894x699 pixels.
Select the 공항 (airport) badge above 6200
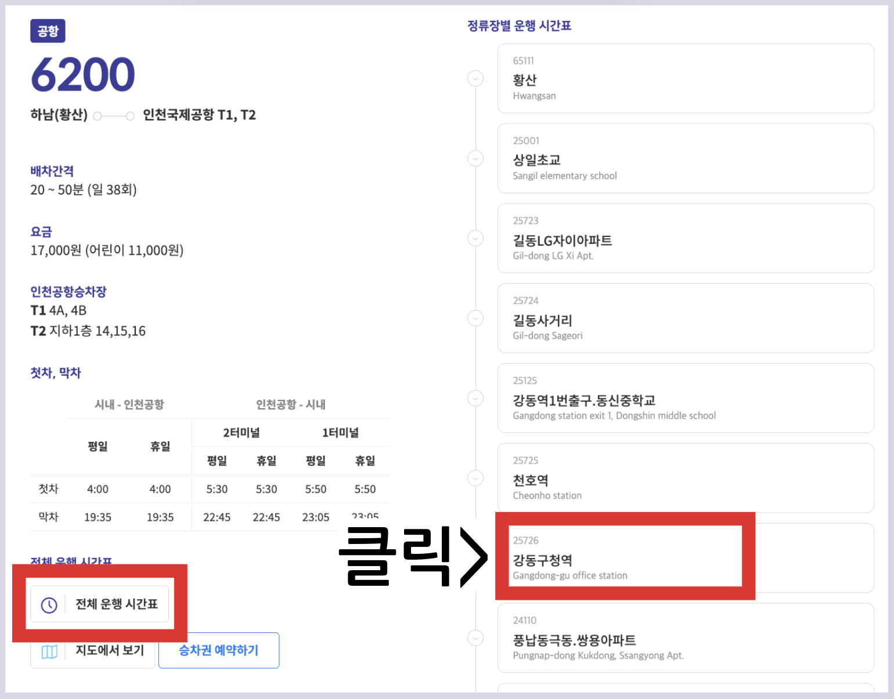point(48,31)
